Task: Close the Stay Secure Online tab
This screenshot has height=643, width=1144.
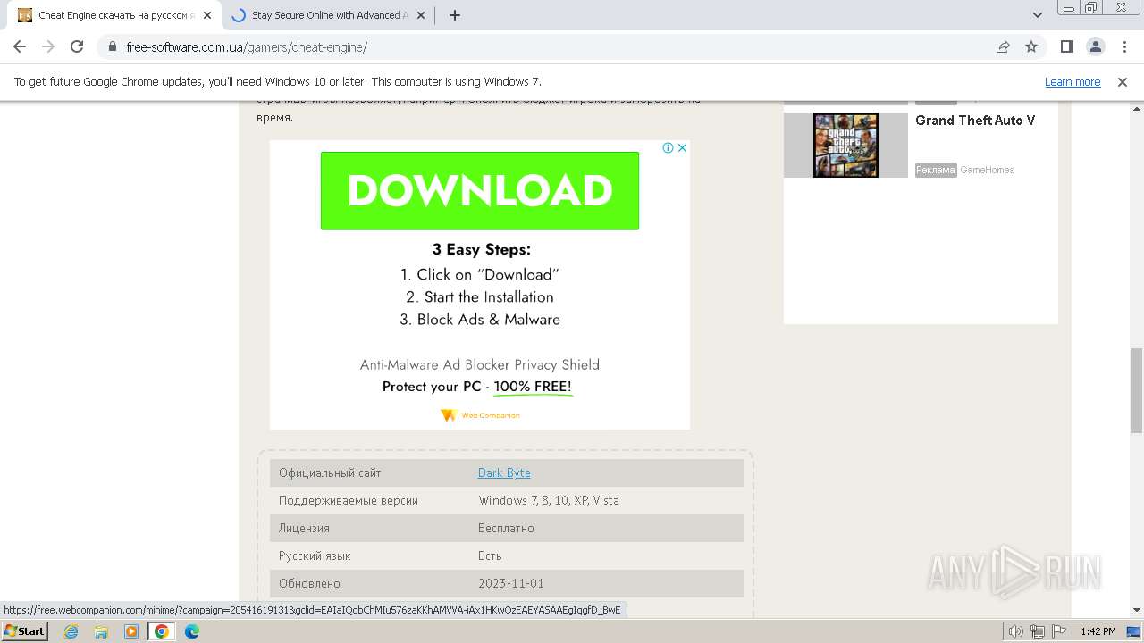Action: tap(423, 15)
